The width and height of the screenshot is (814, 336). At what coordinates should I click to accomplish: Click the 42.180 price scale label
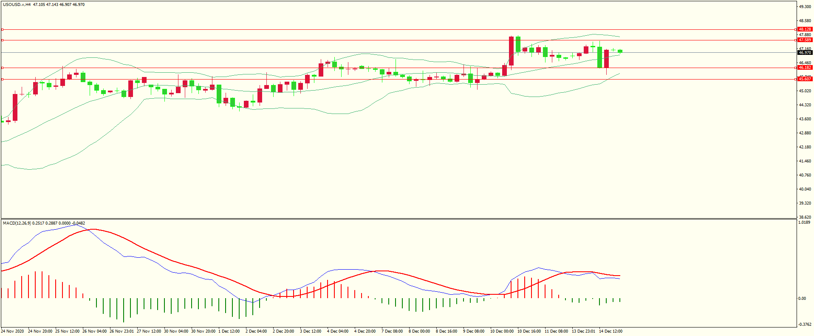[805, 147]
